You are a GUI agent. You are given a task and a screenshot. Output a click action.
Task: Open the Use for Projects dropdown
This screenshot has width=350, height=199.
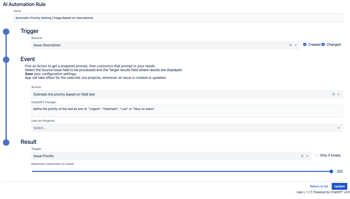tap(187, 128)
